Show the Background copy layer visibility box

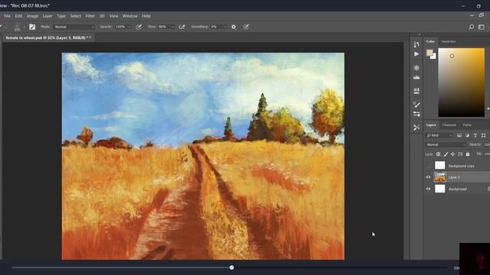[x=429, y=166]
